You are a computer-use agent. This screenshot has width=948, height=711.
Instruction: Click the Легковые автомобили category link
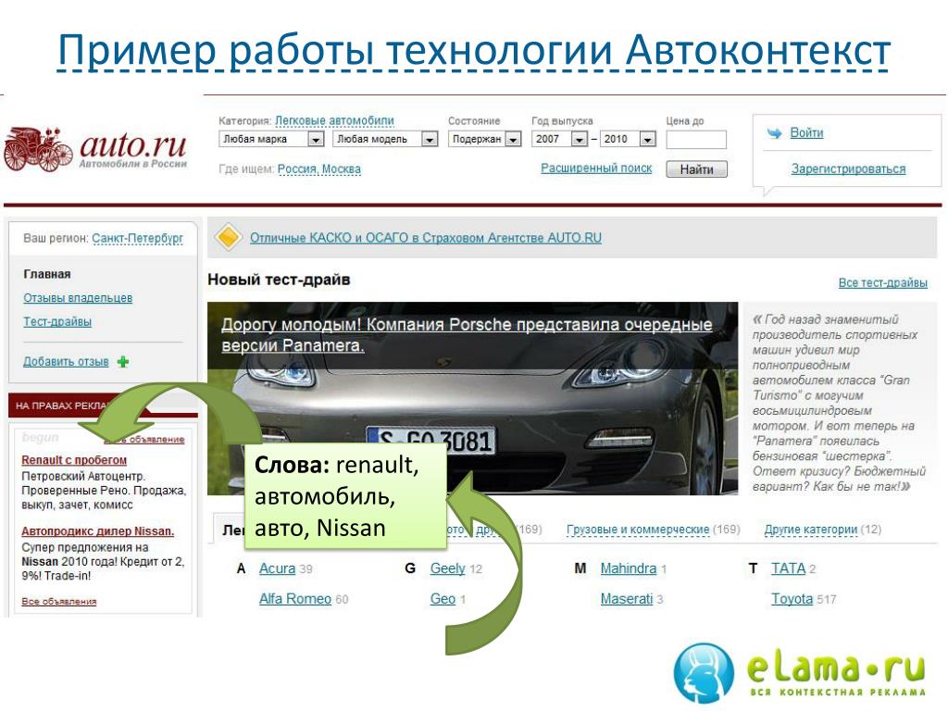(x=334, y=121)
